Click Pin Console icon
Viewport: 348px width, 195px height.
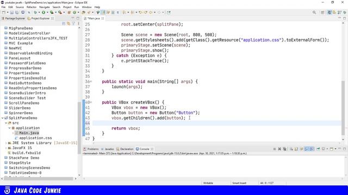(x=318, y=149)
